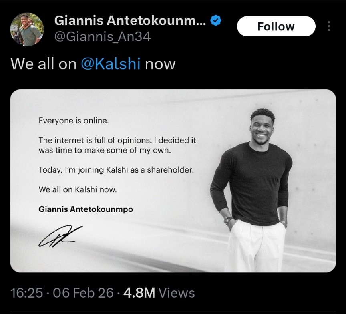Click the 16:25 post time
This screenshot has height=314, width=346.
pyautogui.click(x=26, y=293)
